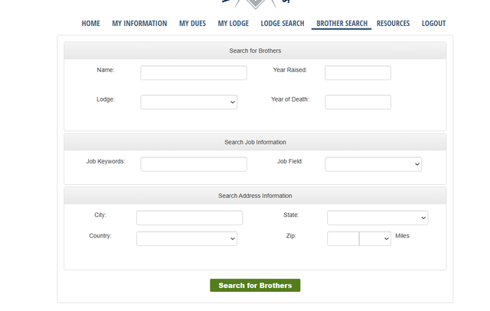Open the My Dues page
The image size is (490, 311).
click(192, 24)
